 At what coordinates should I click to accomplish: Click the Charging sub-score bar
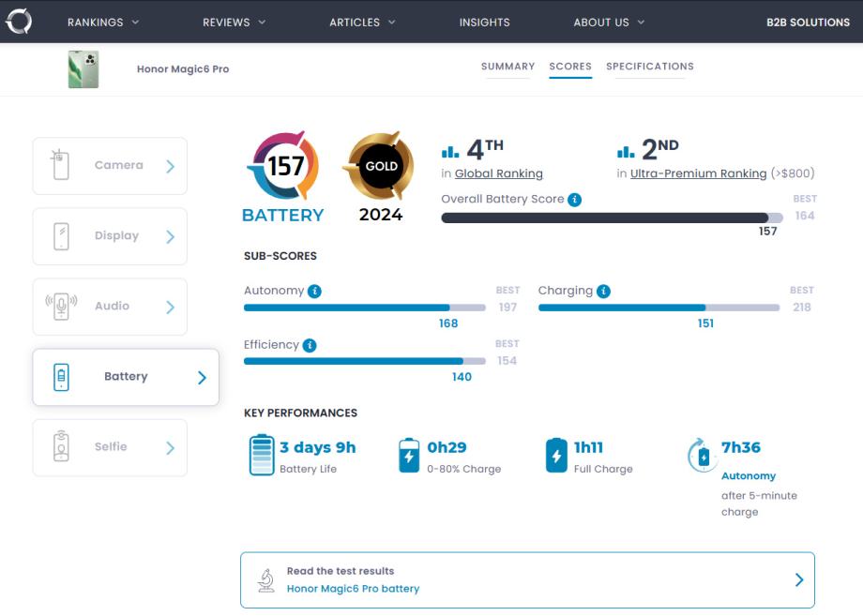(659, 308)
